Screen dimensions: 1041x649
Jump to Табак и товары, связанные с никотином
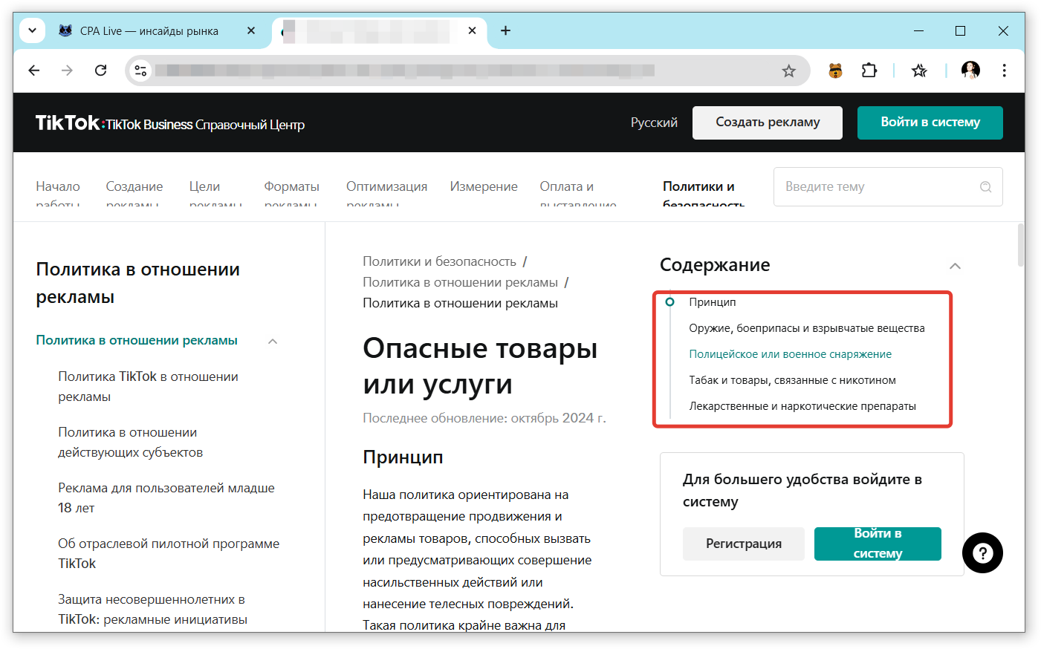[792, 379]
